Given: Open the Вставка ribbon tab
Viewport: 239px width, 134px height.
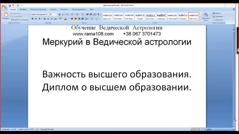Looking at the screenshot, I should 23,9.
